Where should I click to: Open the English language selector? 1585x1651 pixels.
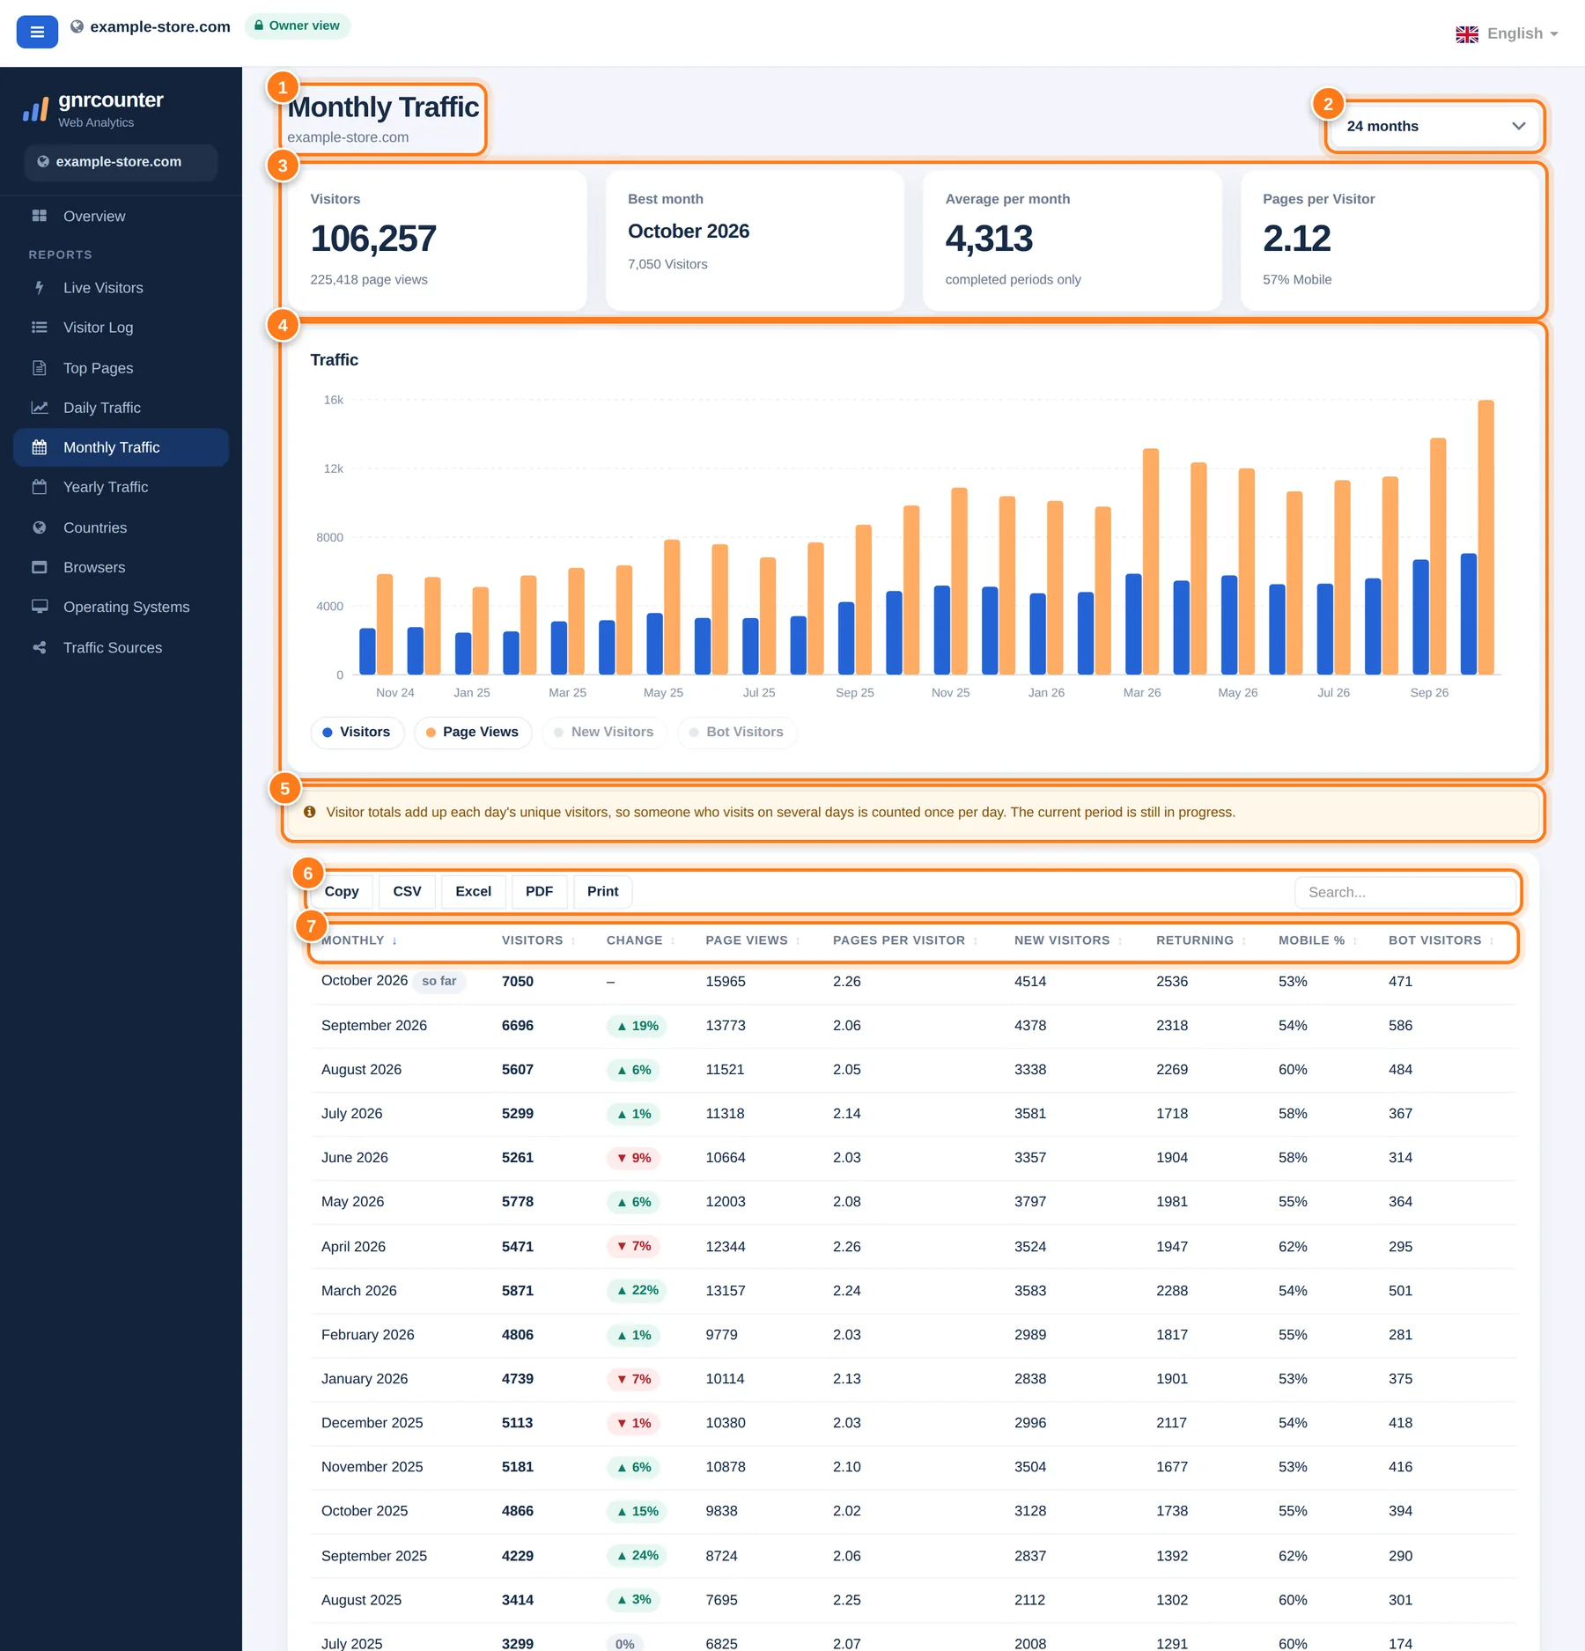coord(1507,33)
